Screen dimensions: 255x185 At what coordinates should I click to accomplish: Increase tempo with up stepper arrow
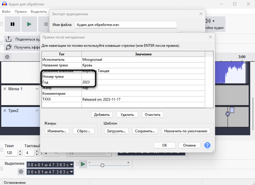[20, 151]
